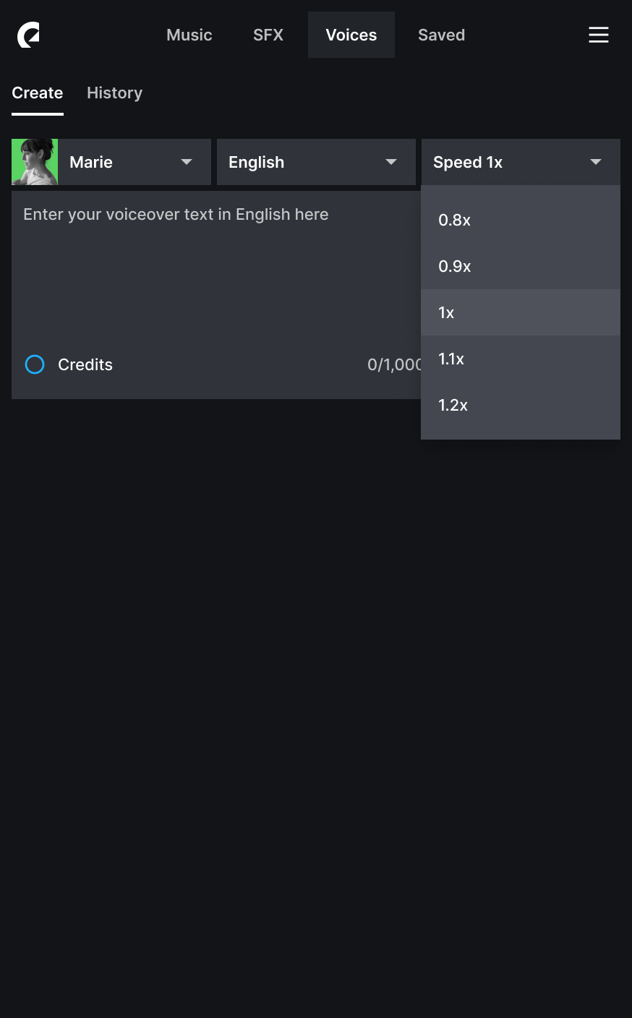Select the Create tab
632x1018 pixels.
[x=38, y=93]
